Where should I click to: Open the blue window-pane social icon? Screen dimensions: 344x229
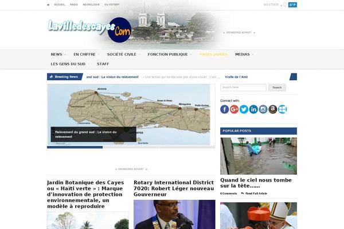(282, 109)
